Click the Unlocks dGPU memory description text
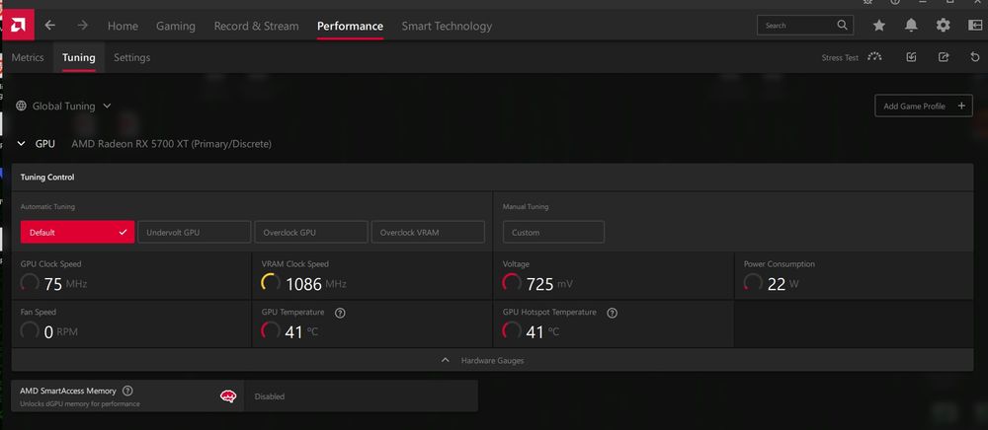 click(x=80, y=403)
